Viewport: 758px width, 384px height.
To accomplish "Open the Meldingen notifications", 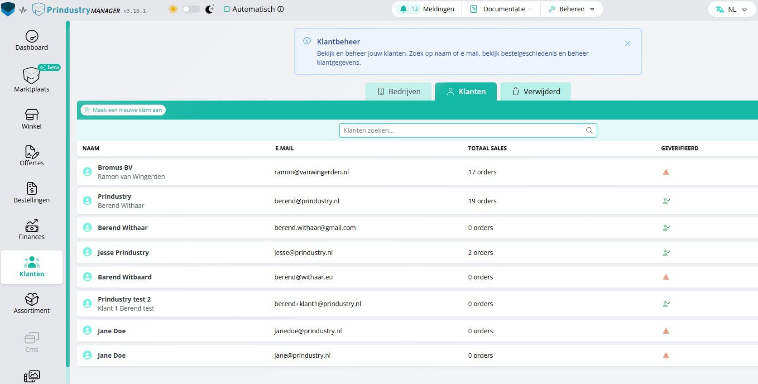I will [x=427, y=9].
